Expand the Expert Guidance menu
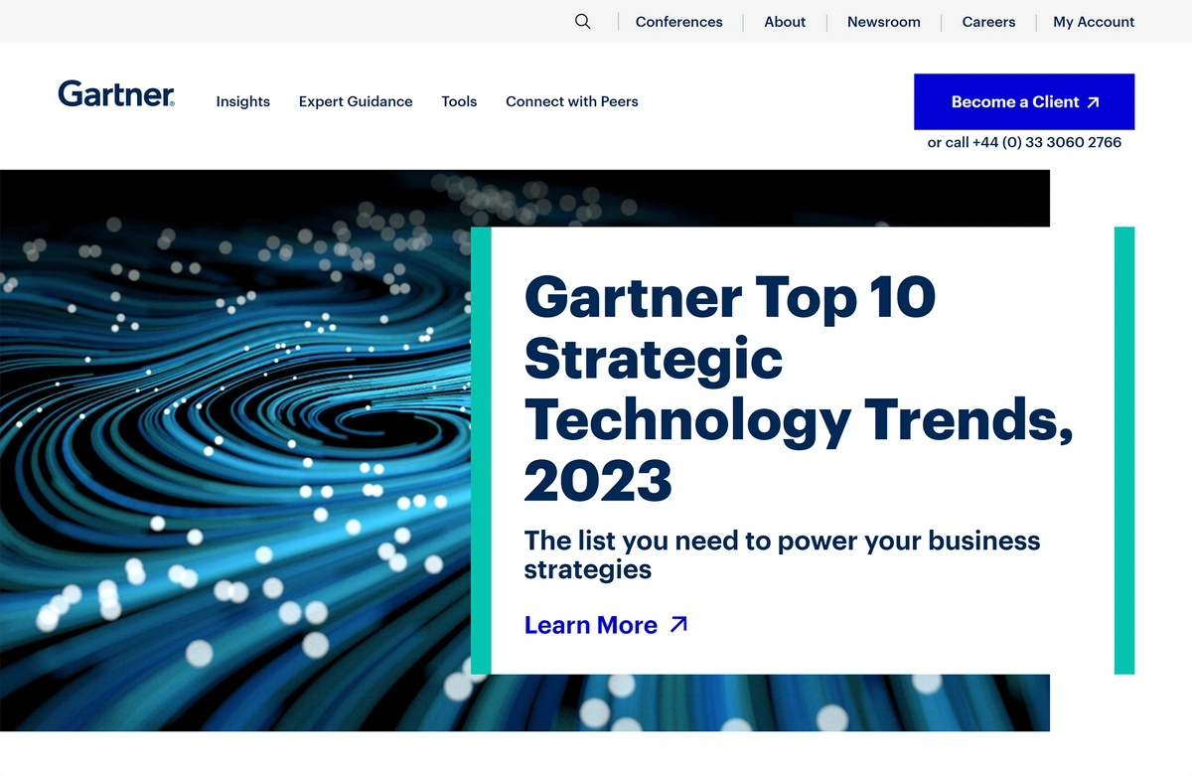The image size is (1192, 776). [356, 101]
